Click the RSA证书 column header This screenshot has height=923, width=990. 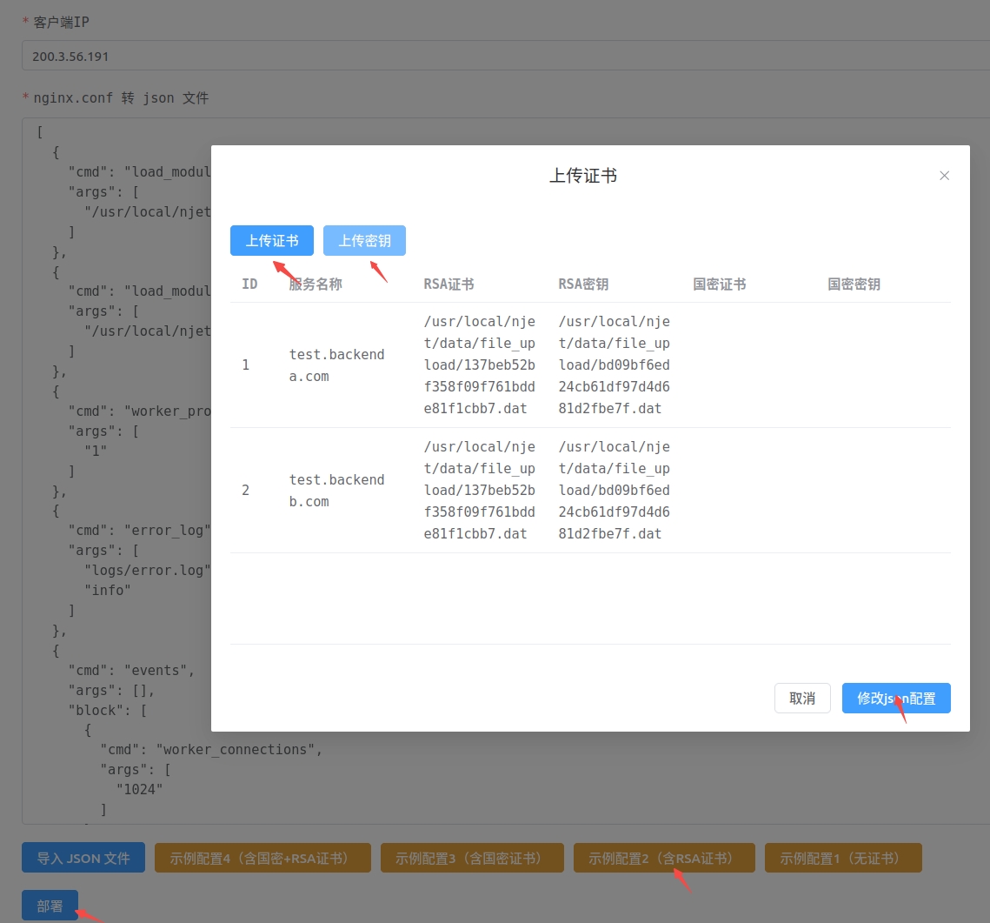click(x=448, y=284)
